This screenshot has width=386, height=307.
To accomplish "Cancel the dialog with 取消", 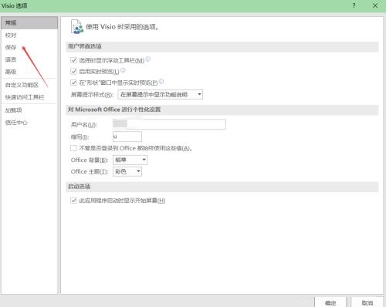I will pyautogui.click(x=367, y=302).
